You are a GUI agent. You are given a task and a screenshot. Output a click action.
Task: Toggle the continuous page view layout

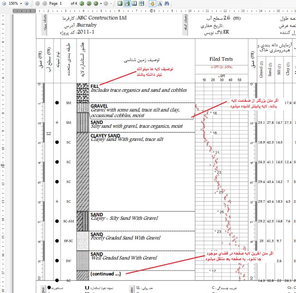[127, 3]
